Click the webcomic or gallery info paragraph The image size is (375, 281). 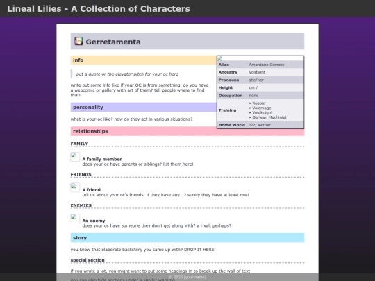pos(140,90)
